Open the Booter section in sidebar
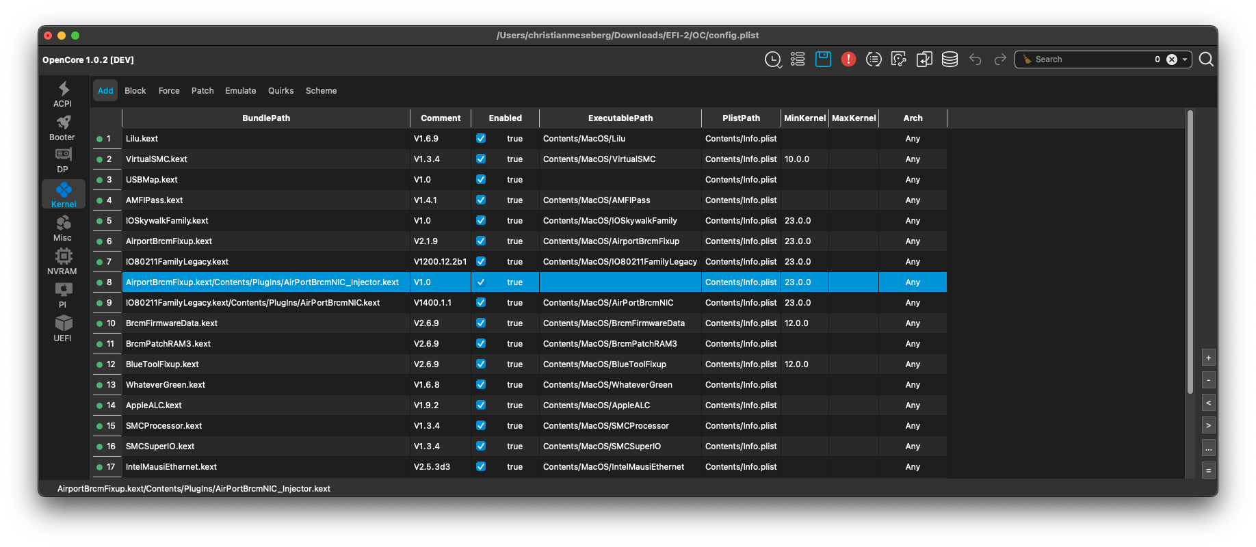Image resolution: width=1256 pixels, height=547 pixels. point(63,127)
